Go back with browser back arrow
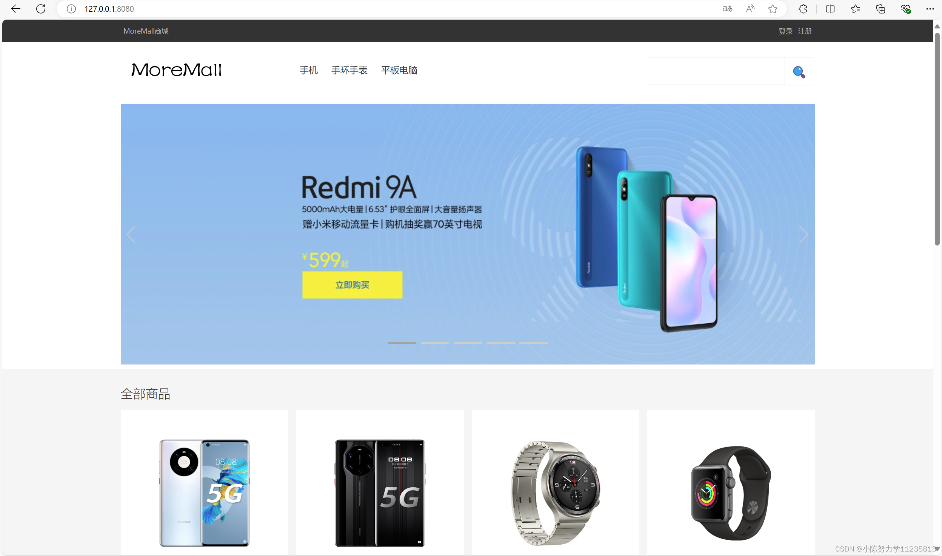This screenshot has height=556, width=942. [15, 9]
